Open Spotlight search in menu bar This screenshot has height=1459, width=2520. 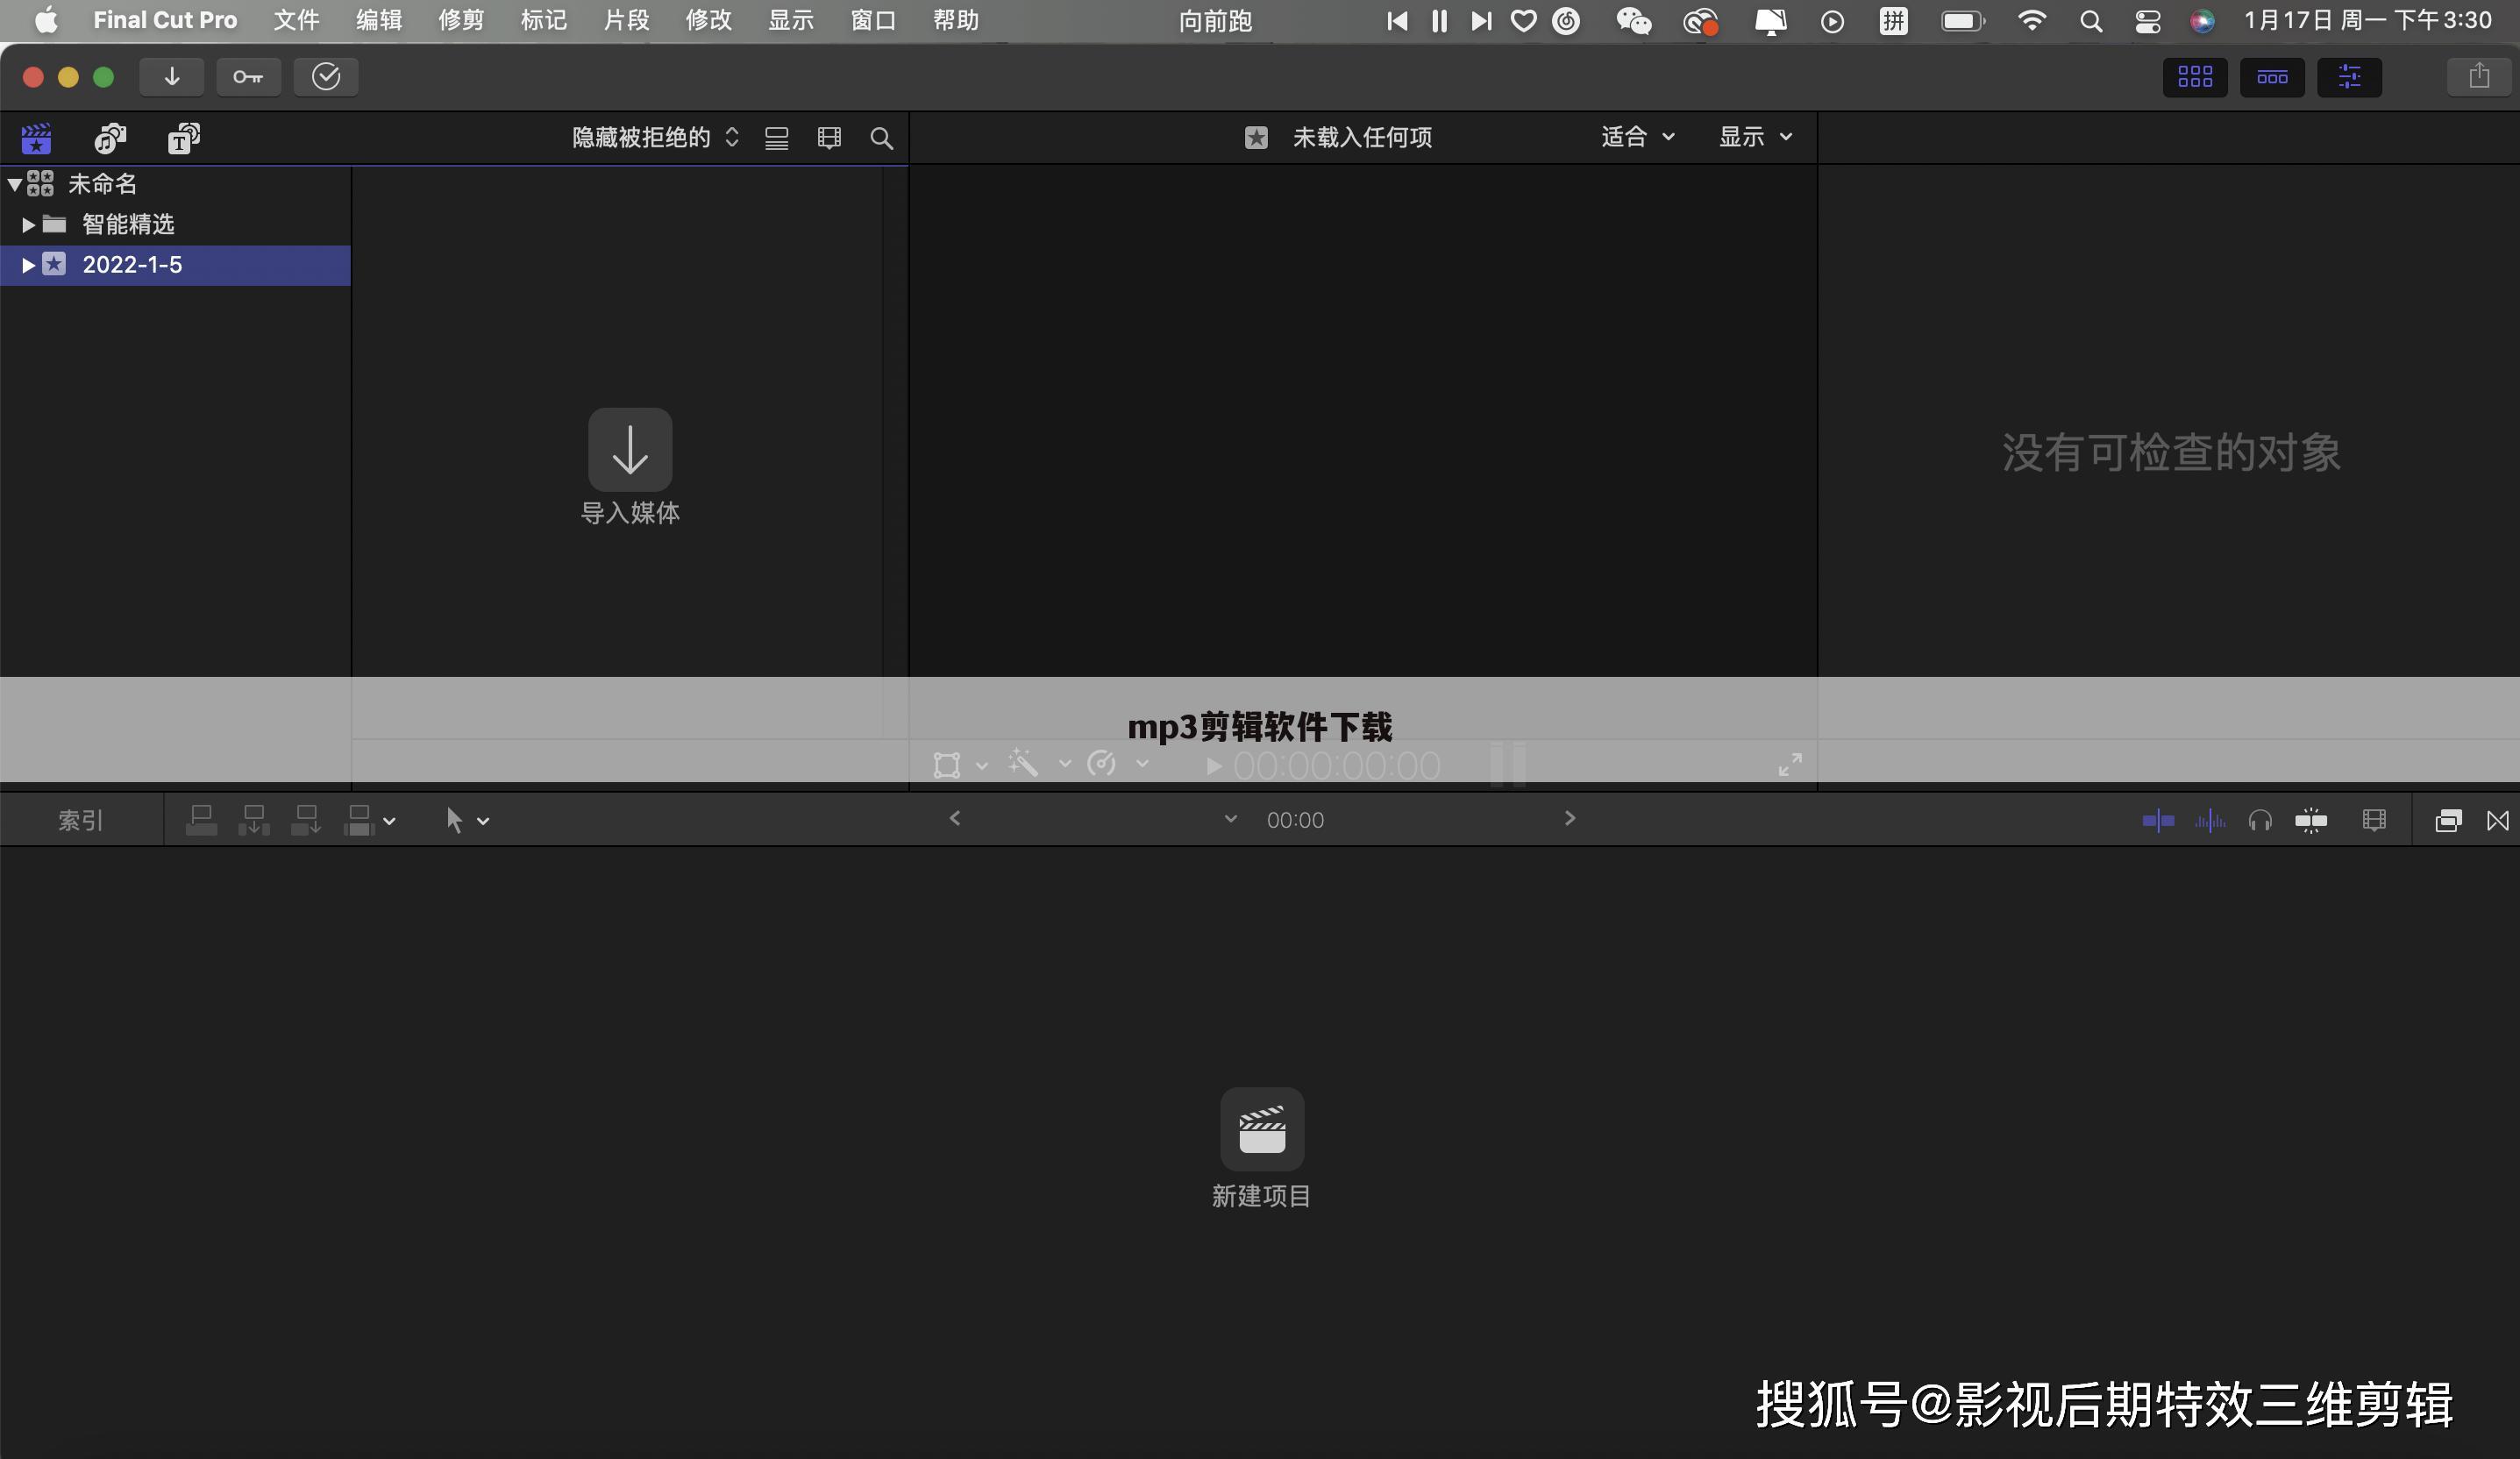point(2090,21)
